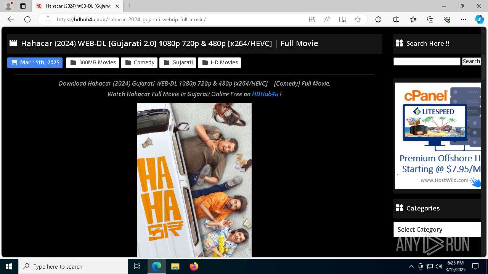The width and height of the screenshot is (488, 274).
Task: Go back to previous page
Action: point(11,19)
